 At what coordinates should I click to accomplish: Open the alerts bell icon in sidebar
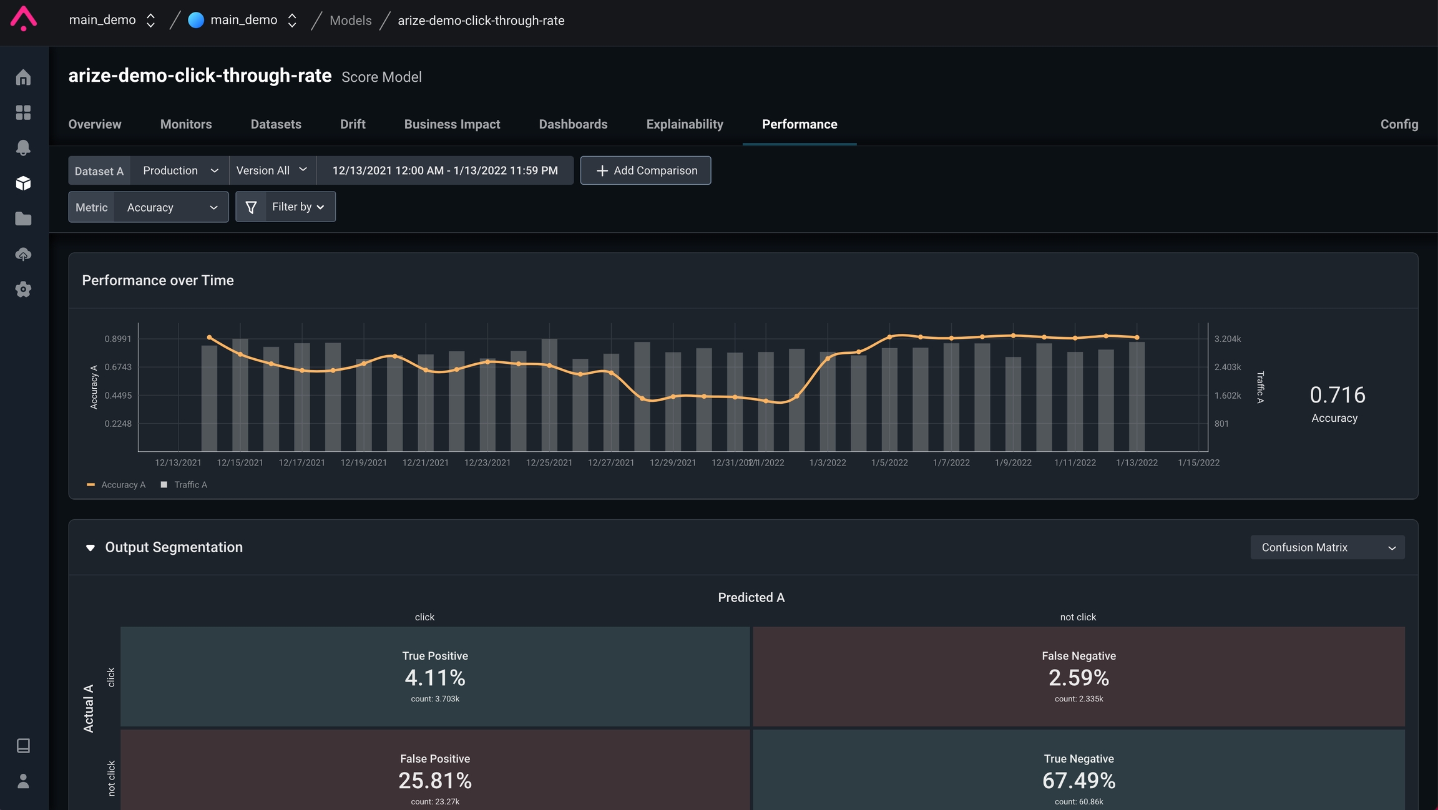pyautogui.click(x=23, y=148)
